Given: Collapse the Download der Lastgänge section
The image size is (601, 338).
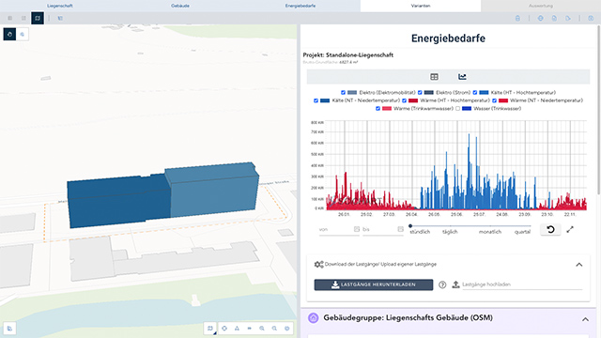Looking at the screenshot, I should [579, 265].
